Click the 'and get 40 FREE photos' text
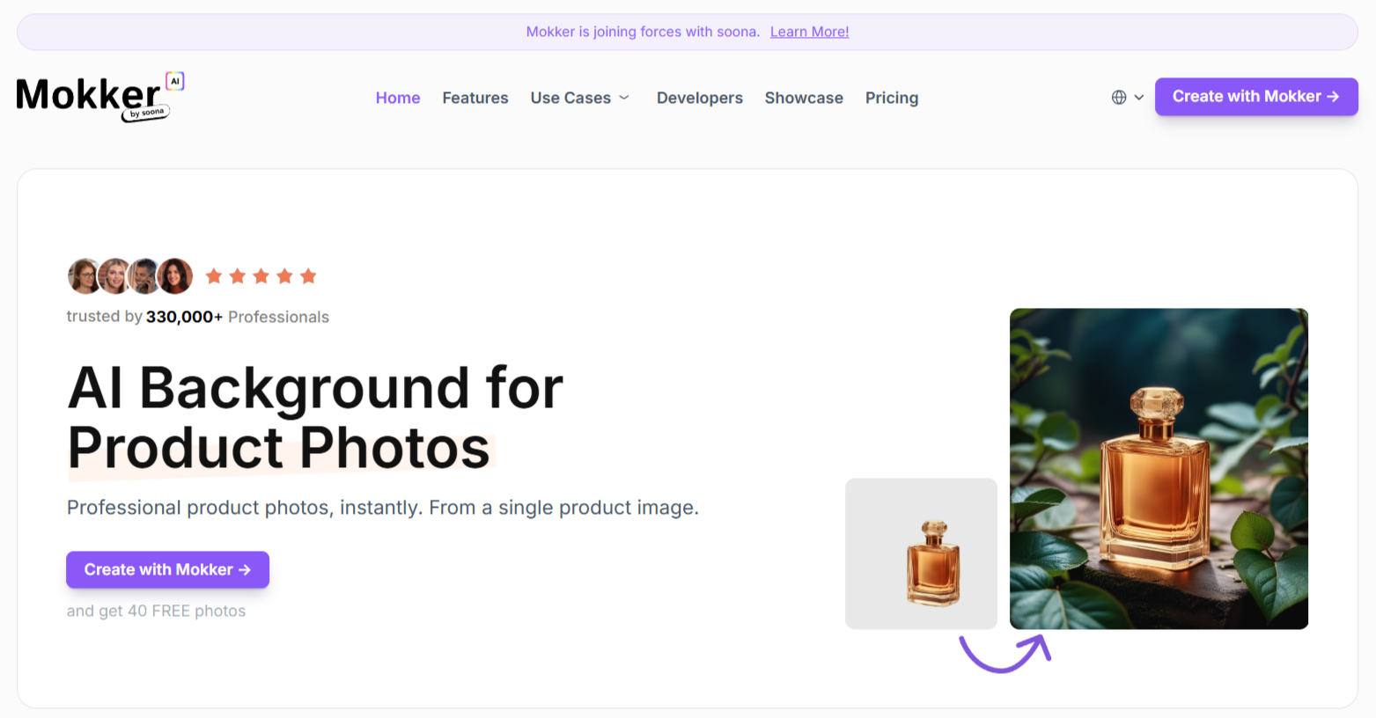Viewport: 1376px width, 718px height. click(156, 611)
